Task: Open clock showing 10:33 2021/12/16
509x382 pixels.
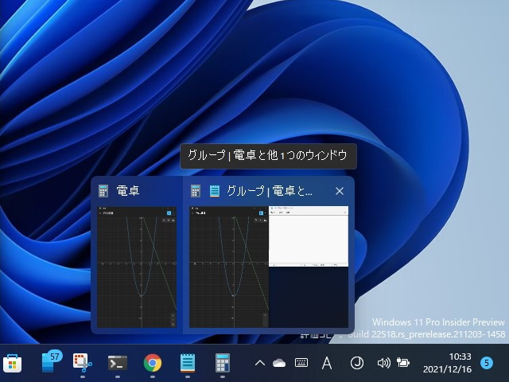Action: (x=447, y=363)
